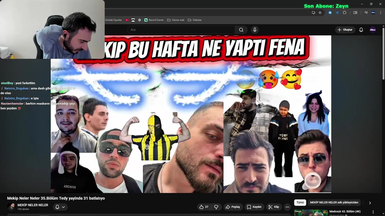
Task: Click the video title Mekip Neler Neler 35.Bölüm
Action: pyautogui.click(x=56, y=198)
